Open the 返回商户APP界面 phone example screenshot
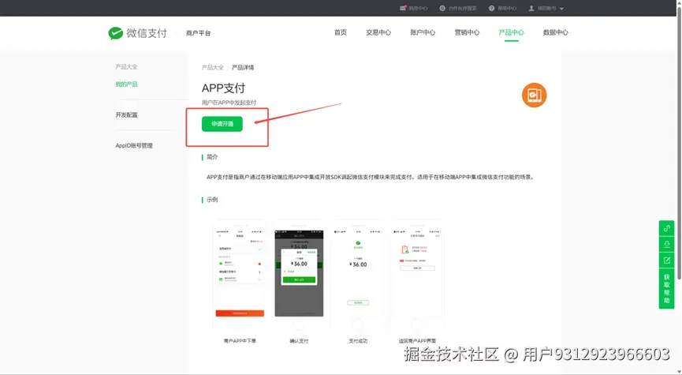The image size is (682, 375). 417,276
